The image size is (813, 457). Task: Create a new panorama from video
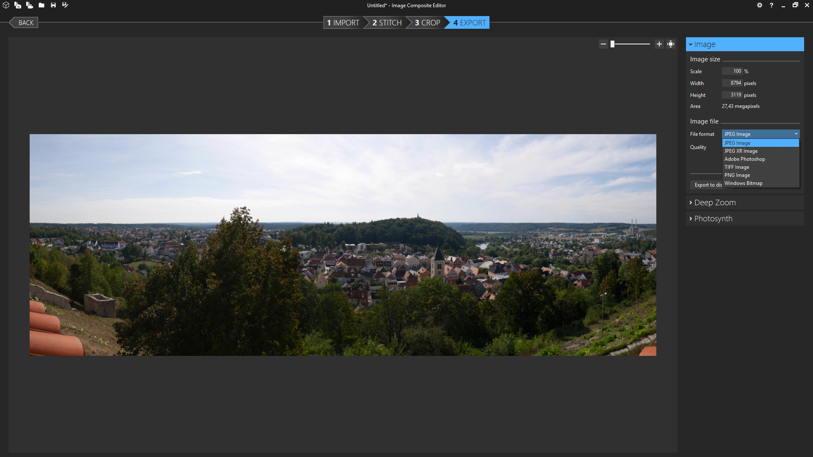point(30,5)
